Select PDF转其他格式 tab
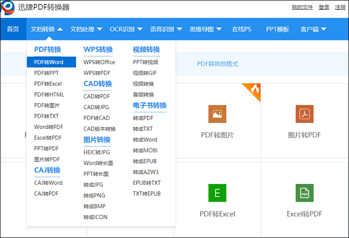 point(218,64)
